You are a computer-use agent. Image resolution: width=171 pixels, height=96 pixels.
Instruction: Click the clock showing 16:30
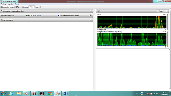(164, 93)
